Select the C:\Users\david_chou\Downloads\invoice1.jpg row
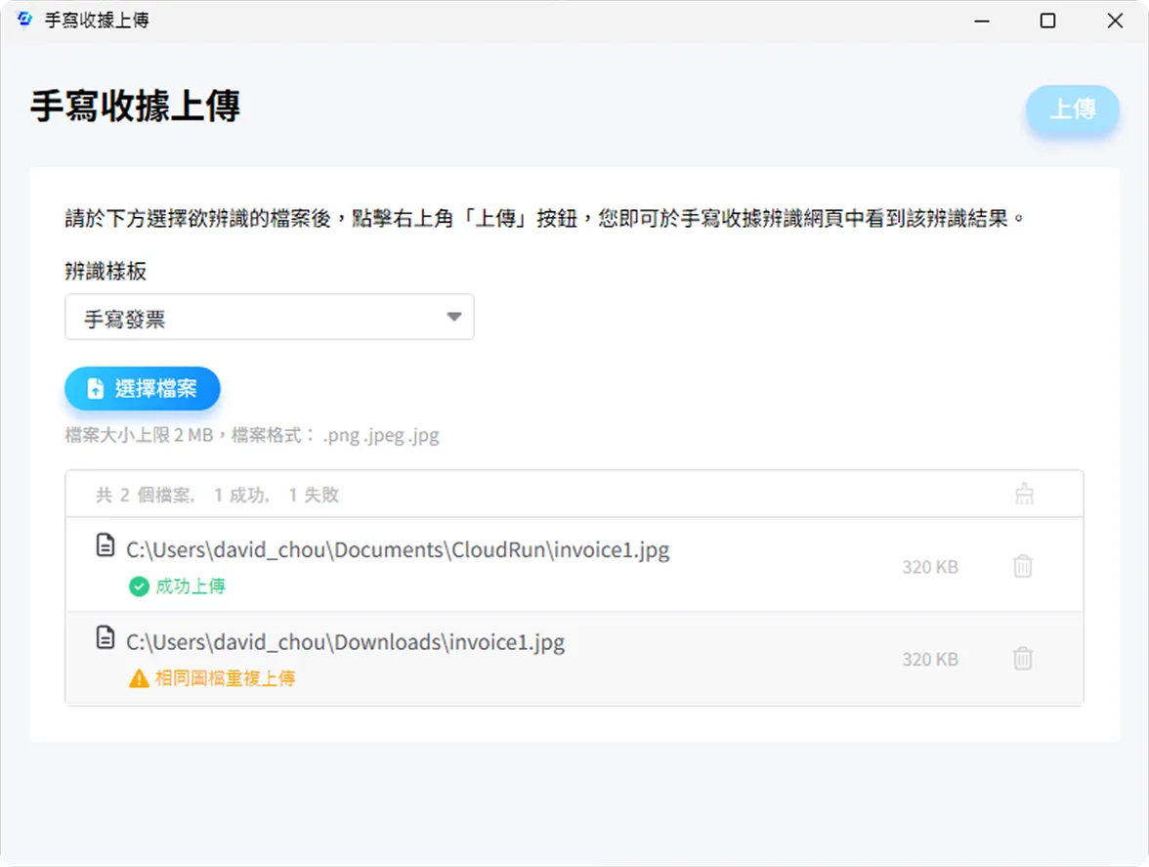The image size is (1149, 867). click(574, 658)
